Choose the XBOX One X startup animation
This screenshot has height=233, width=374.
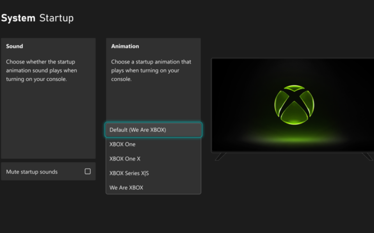tap(154, 159)
